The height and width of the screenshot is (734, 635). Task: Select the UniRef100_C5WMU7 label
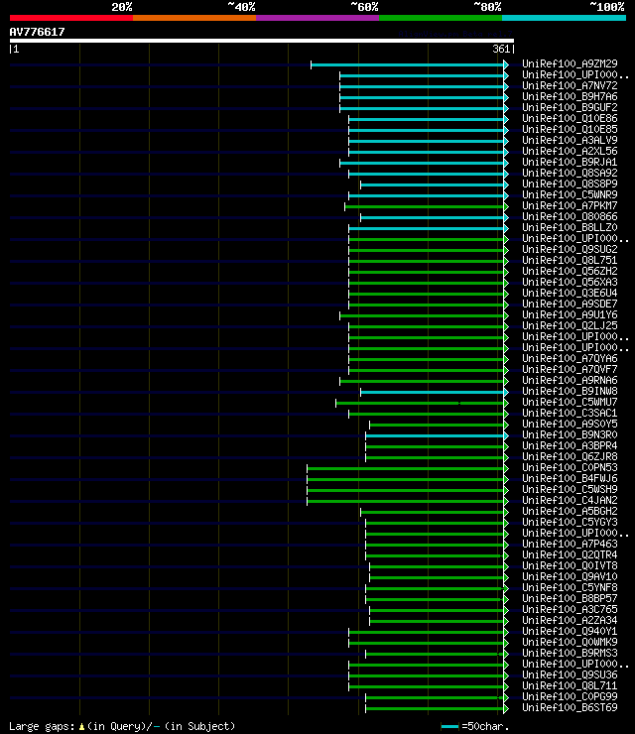pos(570,402)
